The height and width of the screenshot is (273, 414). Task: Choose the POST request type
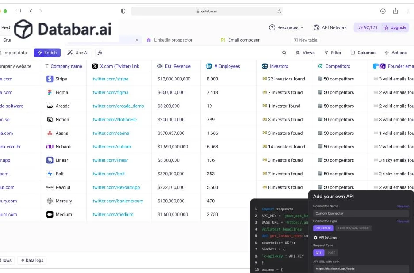click(331, 253)
